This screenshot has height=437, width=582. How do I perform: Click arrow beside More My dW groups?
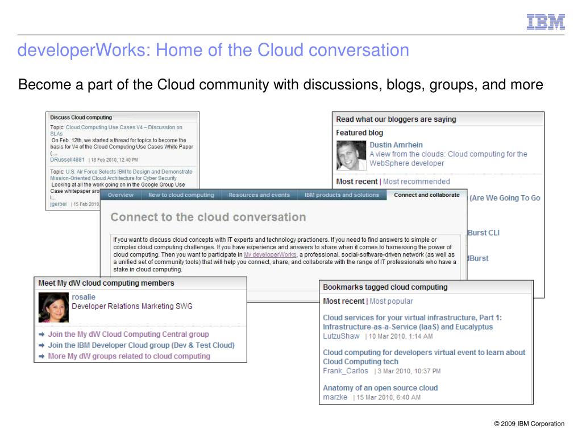[x=41, y=356]
